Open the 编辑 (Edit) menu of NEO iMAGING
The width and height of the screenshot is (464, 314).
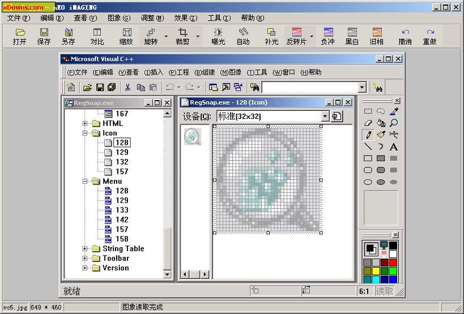pyautogui.click(x=52, y=18)
